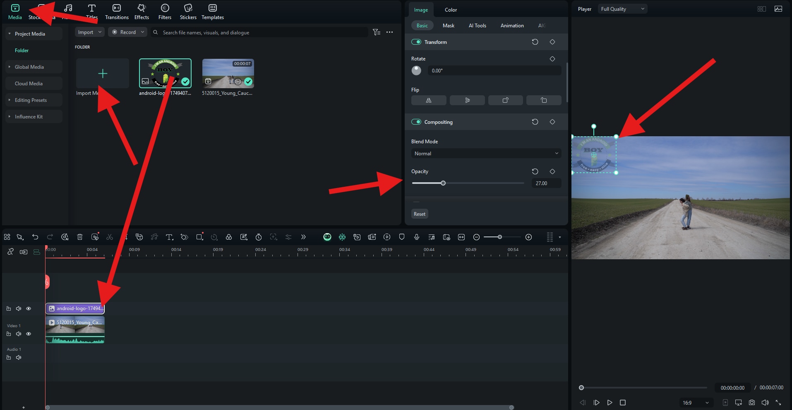Switch to the Effects tab
Viewport: 792px width, 410px height.
[142, 12]
